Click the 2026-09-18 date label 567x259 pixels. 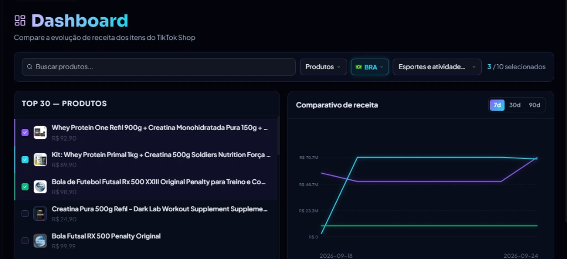pos(335,256)
